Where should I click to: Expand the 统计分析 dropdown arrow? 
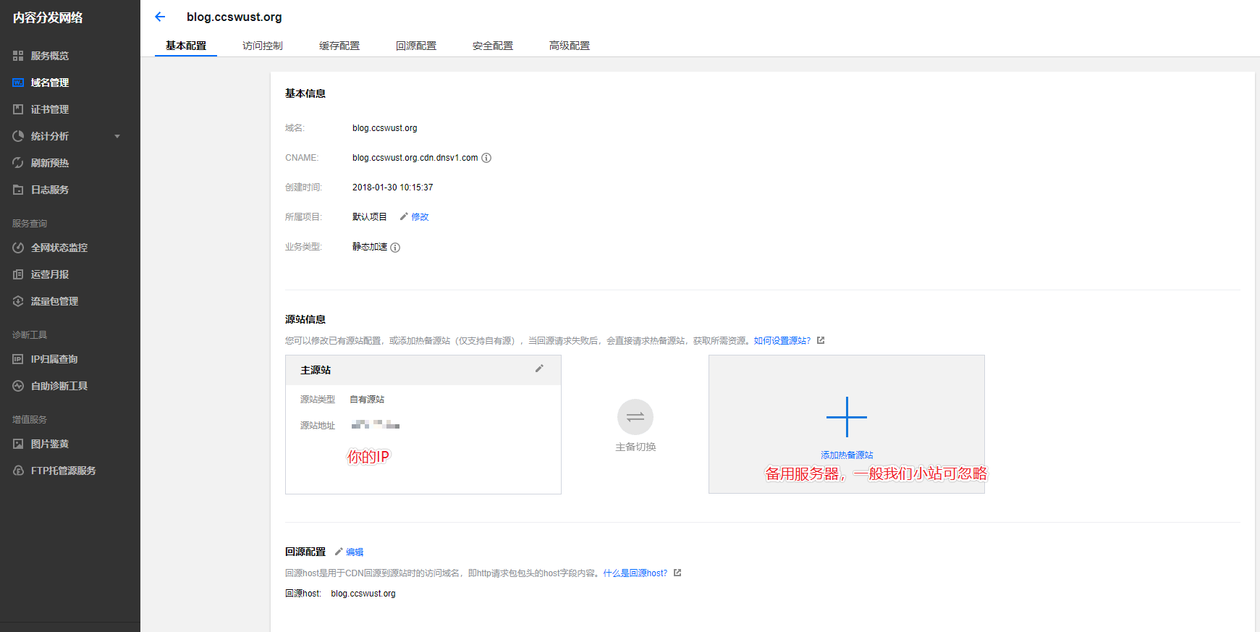[x=117, y=136]
